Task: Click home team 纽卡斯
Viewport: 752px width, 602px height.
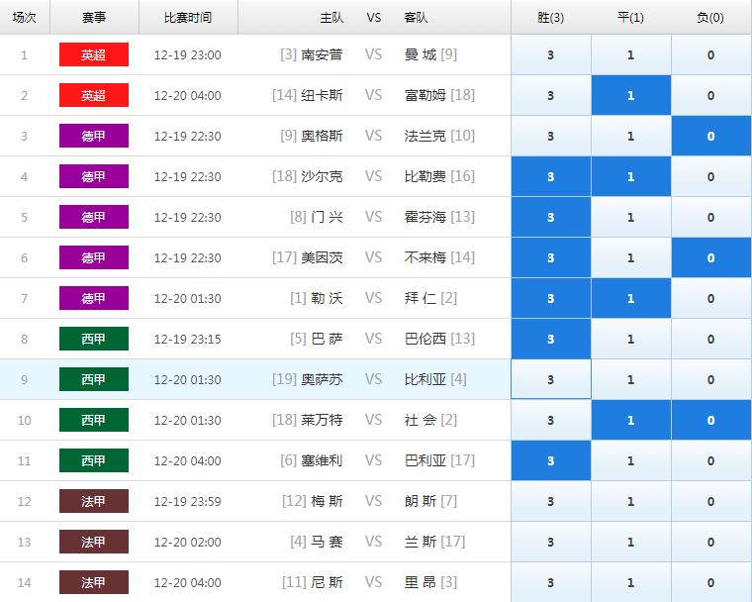Action: [x=322, y=95]
